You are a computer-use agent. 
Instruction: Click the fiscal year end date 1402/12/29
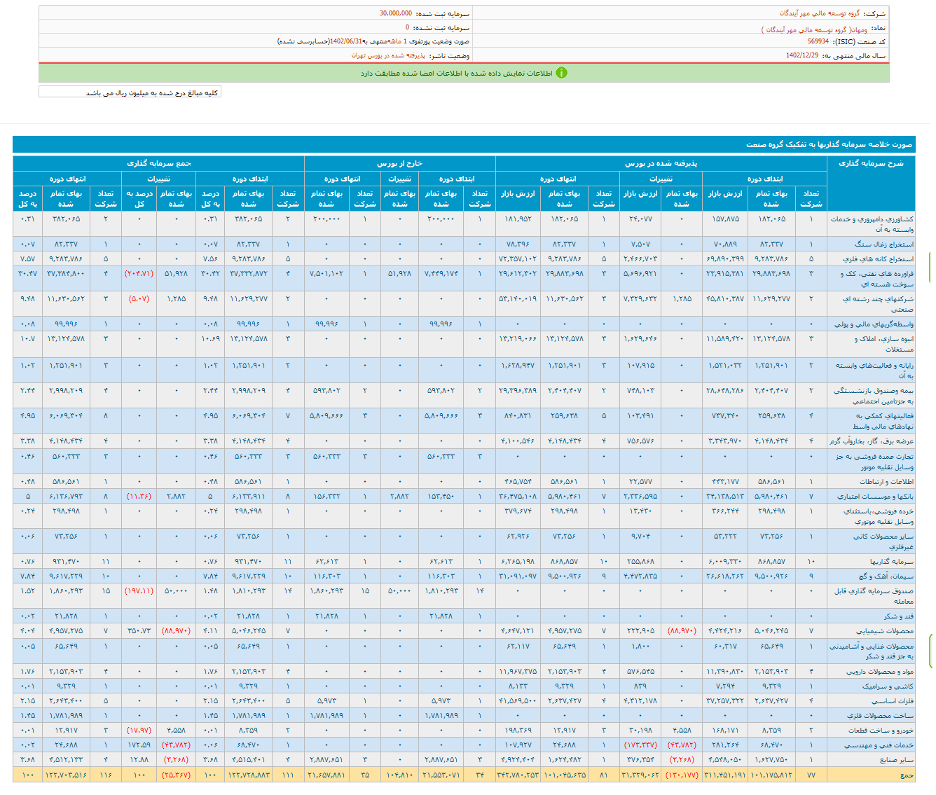tap(801, 55)
